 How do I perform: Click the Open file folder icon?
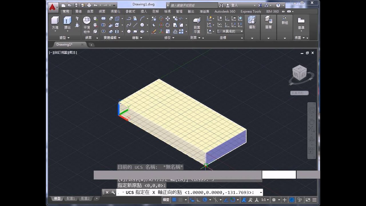point(70,5)
